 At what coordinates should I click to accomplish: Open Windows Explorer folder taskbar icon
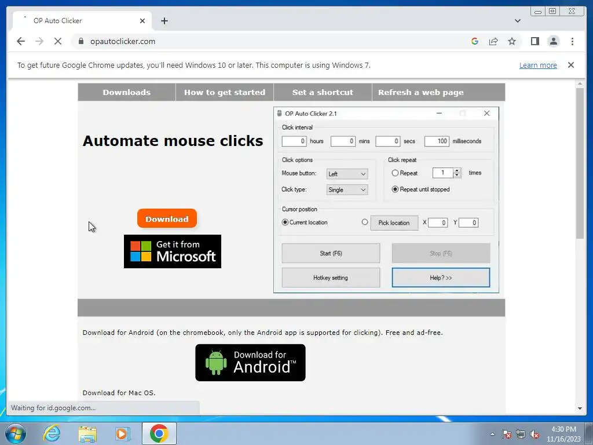[87, 433]
